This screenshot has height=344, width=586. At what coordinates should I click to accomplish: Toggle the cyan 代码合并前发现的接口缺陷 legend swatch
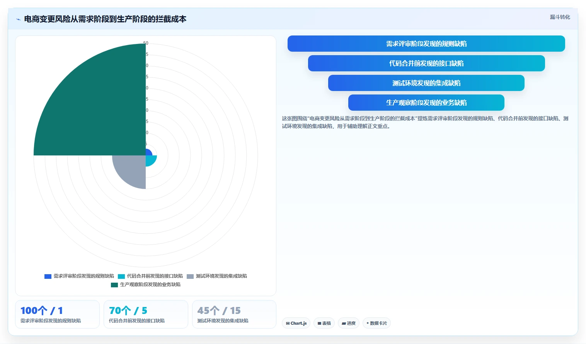click(121, 276)
